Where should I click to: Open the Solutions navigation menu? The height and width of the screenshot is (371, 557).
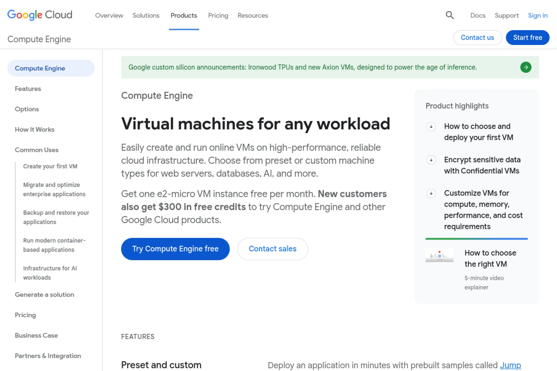pyautogui.click(x=146, y=16)
